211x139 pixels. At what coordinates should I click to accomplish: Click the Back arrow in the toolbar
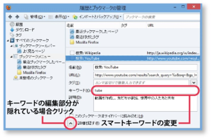tap(10, 17)
